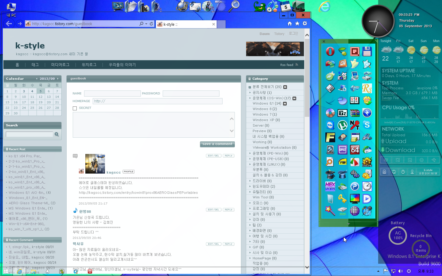442x276 pixels.
Task: Click the yellow F icon
Action: (x=330, y=137)
